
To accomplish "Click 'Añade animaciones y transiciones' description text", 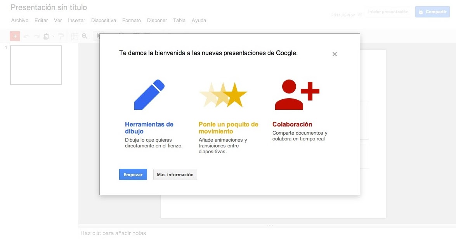I will point(223,145).
